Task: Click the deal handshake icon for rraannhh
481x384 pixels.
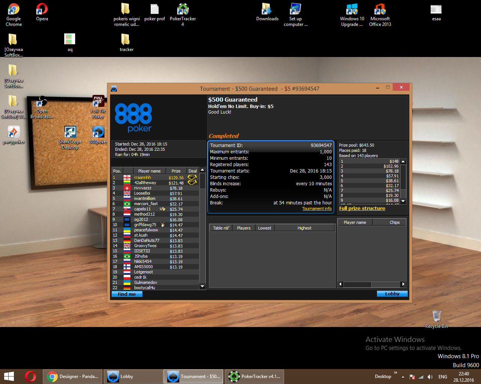Action: click(x=192, y=177)
